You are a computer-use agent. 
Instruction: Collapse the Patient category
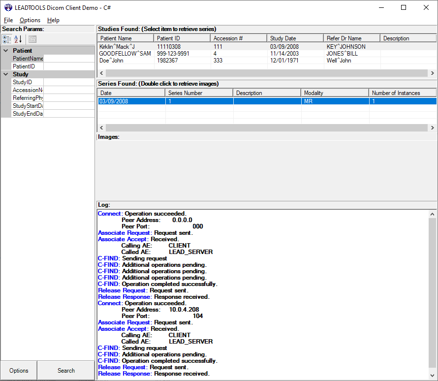coord(6,51)
